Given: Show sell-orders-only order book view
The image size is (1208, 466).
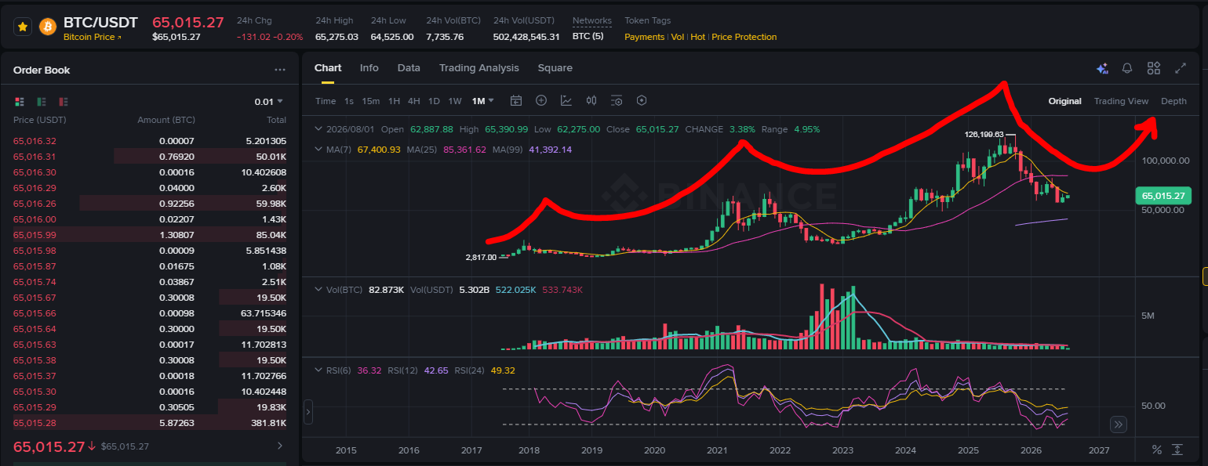Looking at the screenshot, I should click(64, 102).
